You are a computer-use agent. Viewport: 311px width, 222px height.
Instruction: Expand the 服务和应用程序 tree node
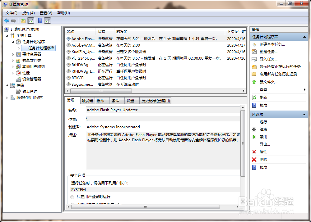tap(7, 98)
